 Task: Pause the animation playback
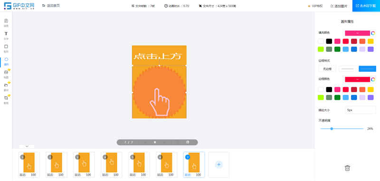[x=155, y=142]
